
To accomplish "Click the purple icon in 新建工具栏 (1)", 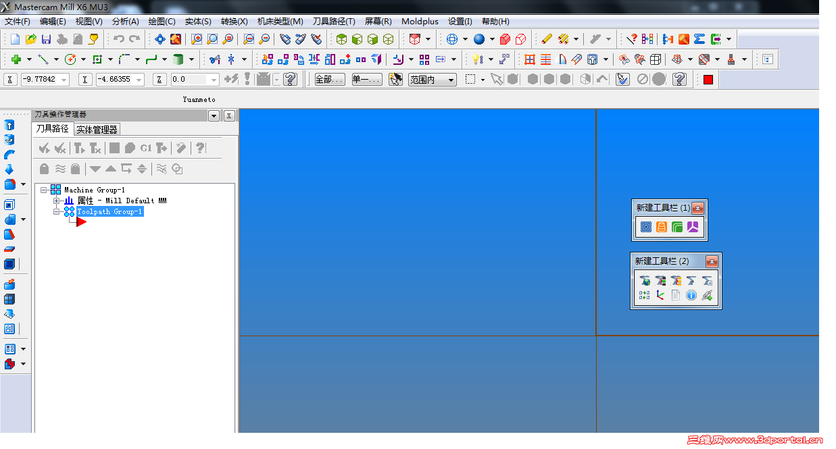I will (x=693, y=227).
